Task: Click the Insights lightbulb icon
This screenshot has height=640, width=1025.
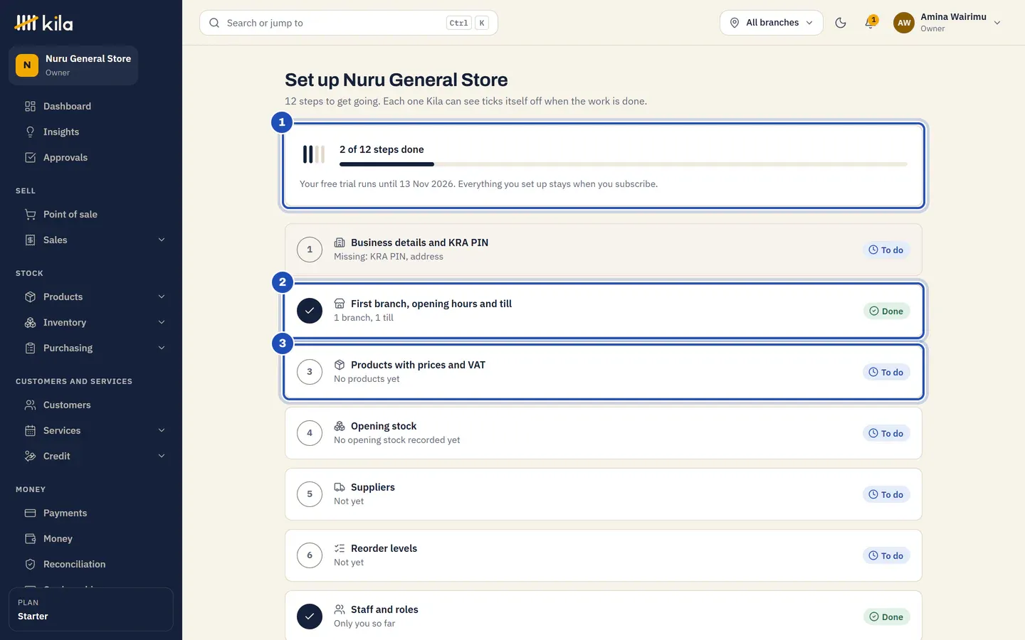Action: (x=30, y=132)
